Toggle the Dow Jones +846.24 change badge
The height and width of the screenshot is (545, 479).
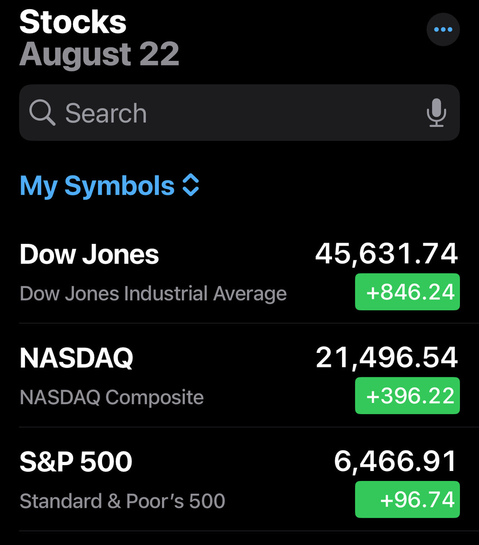coord(407,292)
